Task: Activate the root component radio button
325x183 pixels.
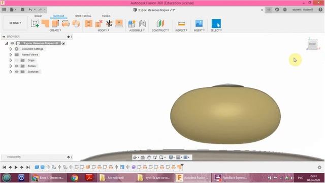Action: (x=63, y=43)
